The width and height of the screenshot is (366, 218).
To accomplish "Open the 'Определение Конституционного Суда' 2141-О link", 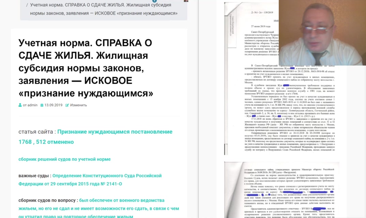I will tap(90, 180).
